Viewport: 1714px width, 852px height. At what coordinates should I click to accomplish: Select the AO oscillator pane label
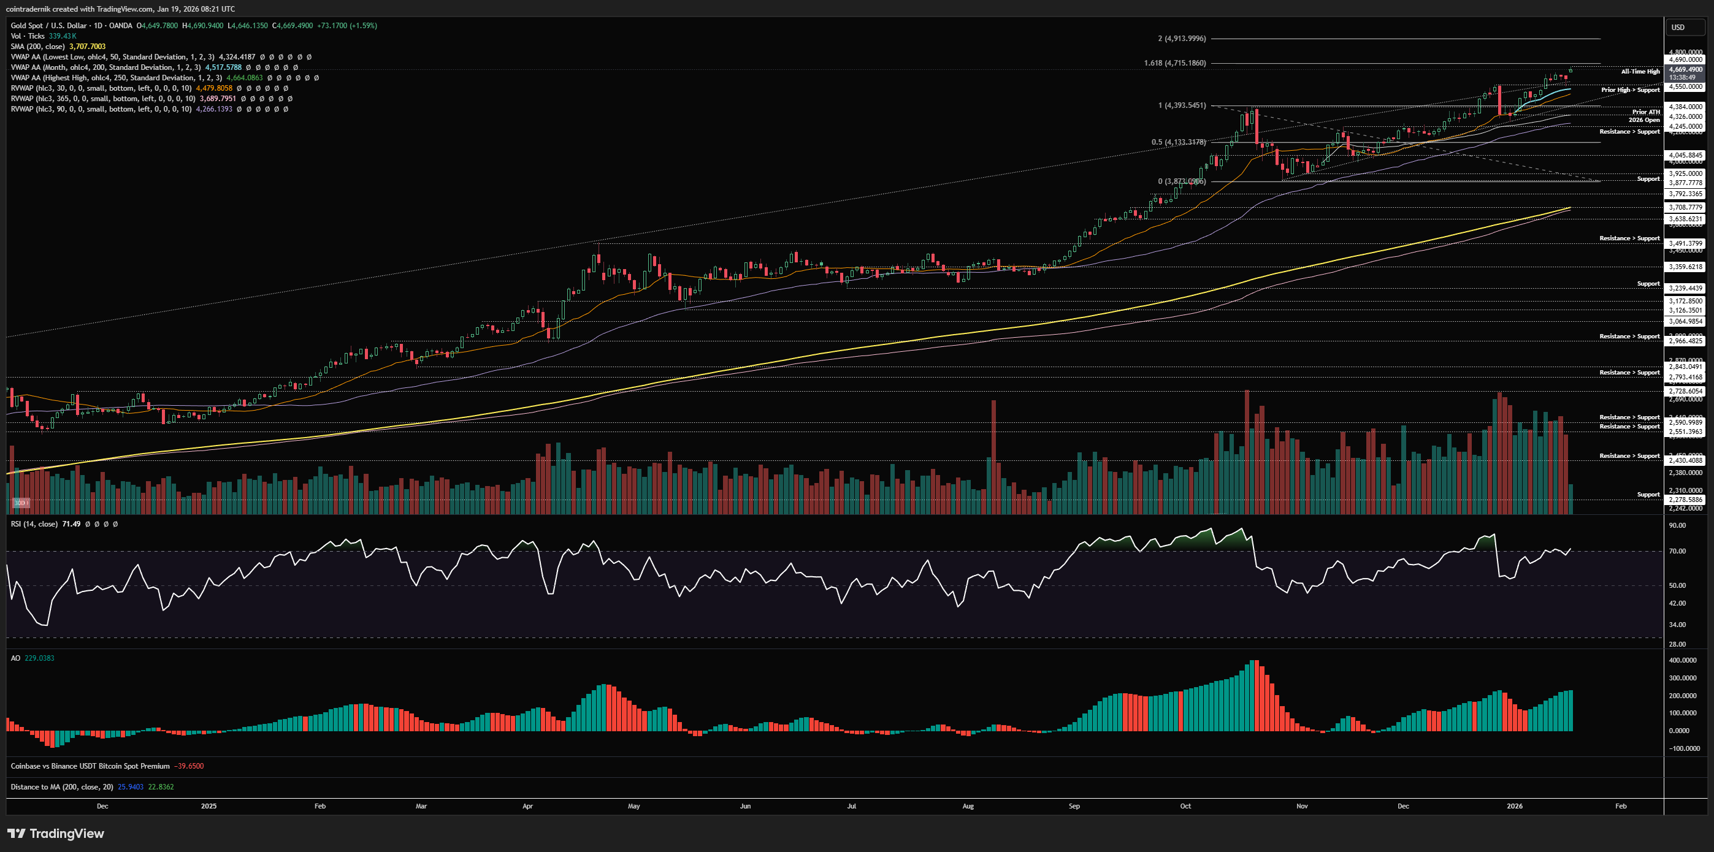(x=15, y=658)
